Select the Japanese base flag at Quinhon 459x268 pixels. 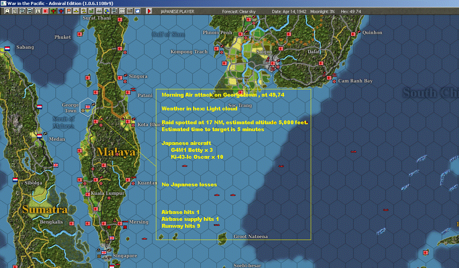click(x=353, y=34)
